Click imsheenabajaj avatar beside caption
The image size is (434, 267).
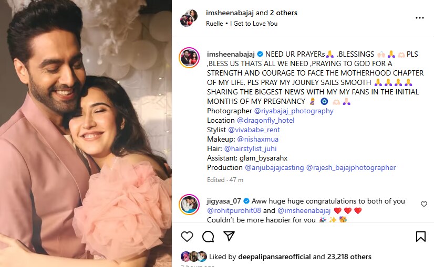click(x=189, y=58)
